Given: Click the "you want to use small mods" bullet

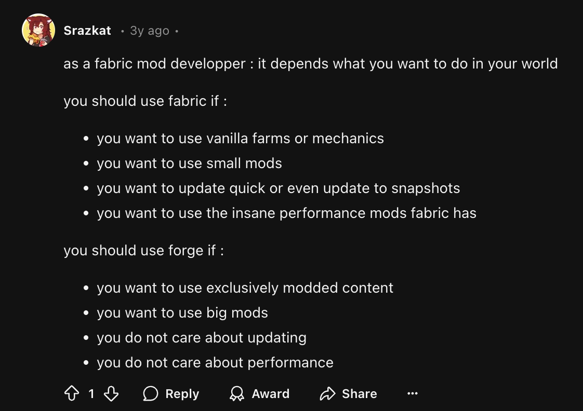Looking at the screenshot, I should (189, 163).
